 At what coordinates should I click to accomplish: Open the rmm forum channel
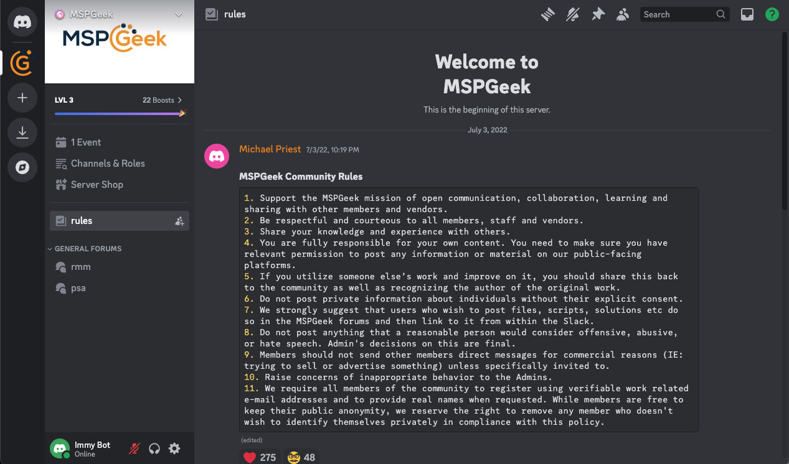[120, 267]
